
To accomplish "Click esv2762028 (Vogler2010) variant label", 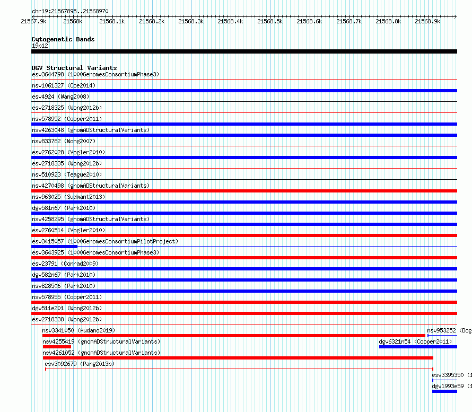I will (68, 152).
